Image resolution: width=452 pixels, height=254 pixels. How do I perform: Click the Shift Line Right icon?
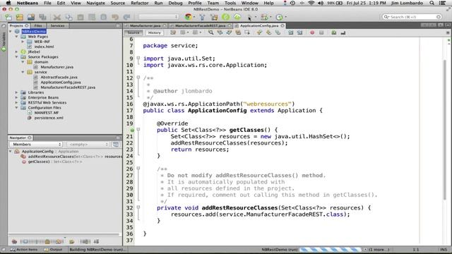coord(299,32)
